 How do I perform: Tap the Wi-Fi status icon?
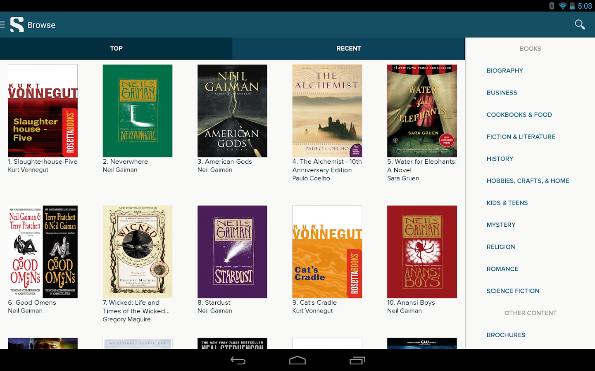coord(562,6)
